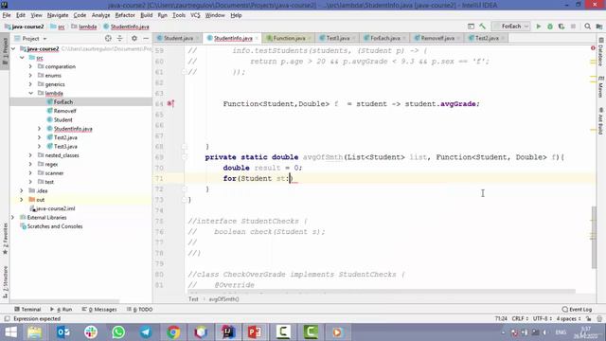Change CRLF line separator in status bar
Image resolution: width=606 pixels, height=341 pixels.
tap(520, 318)
